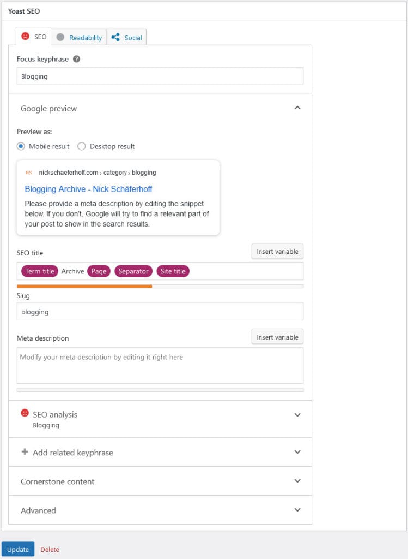Collapse the Google preview section

[297, 108]
